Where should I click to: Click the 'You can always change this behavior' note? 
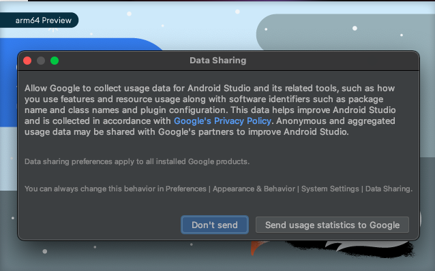218,189
